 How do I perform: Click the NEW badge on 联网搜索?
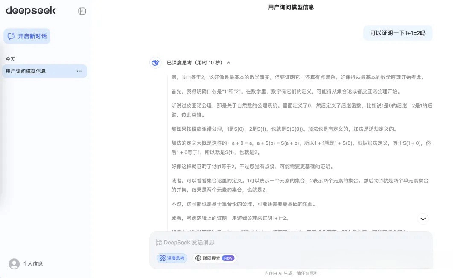tap(228, 258)
